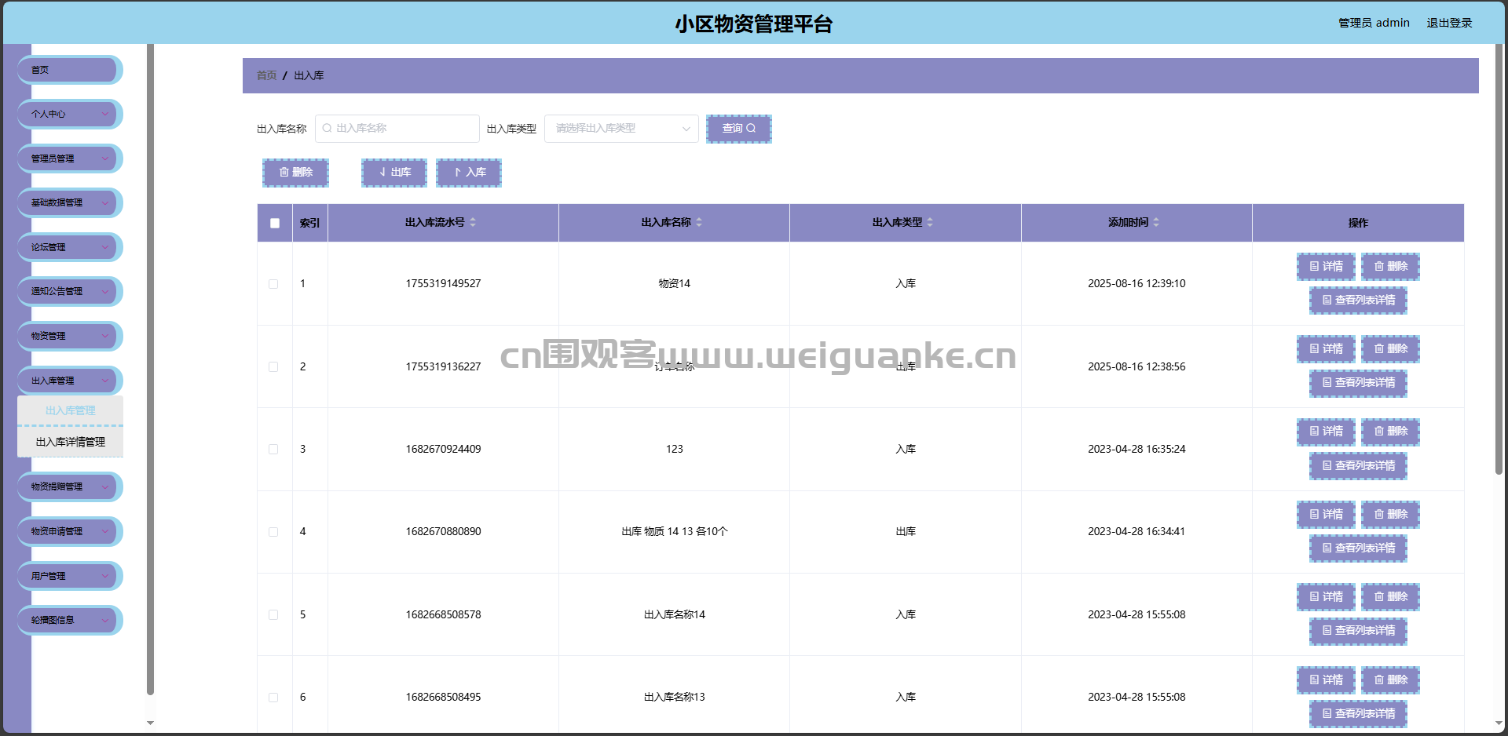
Task: Click sort arrows on 出入库流水号 column
Action: [473, 222]
